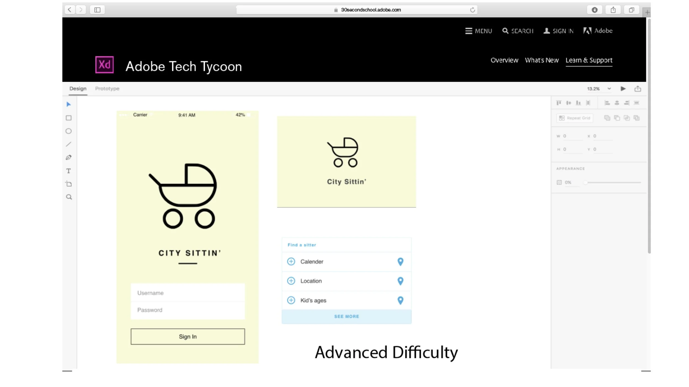Open the MENU hamburger

click(478, 31)
